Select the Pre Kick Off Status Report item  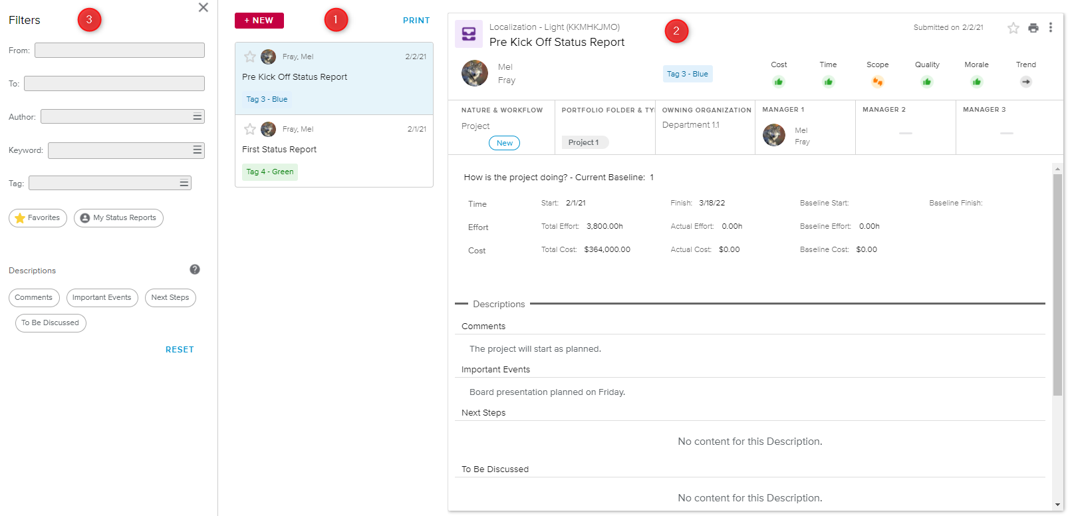tap(334, 78)
